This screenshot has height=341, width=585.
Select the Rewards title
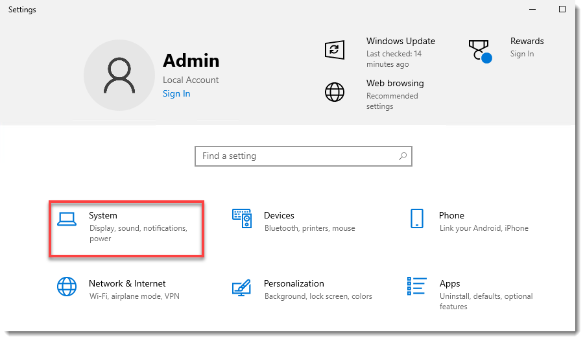click(527, 41)
